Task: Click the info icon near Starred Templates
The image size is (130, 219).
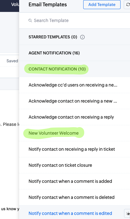Action: pyautogui.click(x=82, y=37)
